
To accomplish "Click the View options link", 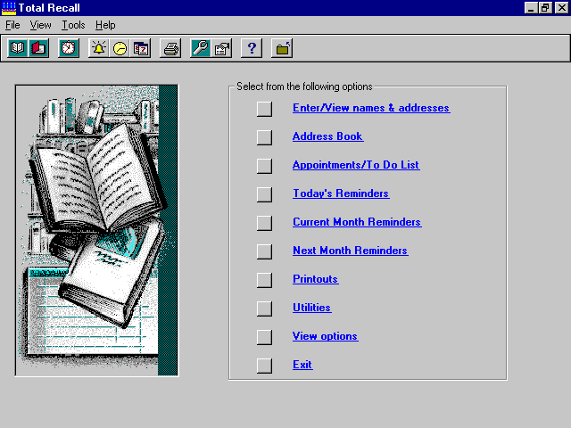I will 325,336.
